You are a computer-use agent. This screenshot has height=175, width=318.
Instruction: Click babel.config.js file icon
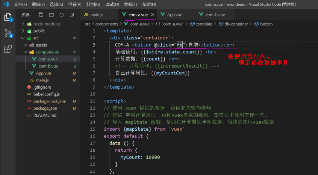(29, 94)
